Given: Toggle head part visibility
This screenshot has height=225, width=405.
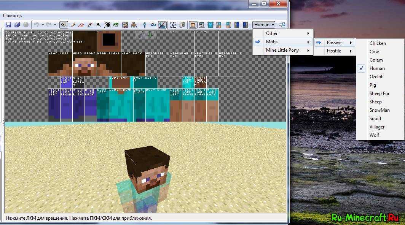Looking at the screenshot, I should [193, 25].
